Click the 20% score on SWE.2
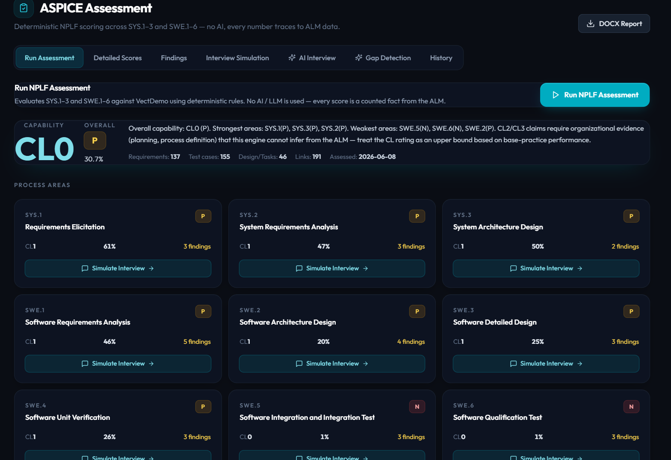 [x=324, y=342]
